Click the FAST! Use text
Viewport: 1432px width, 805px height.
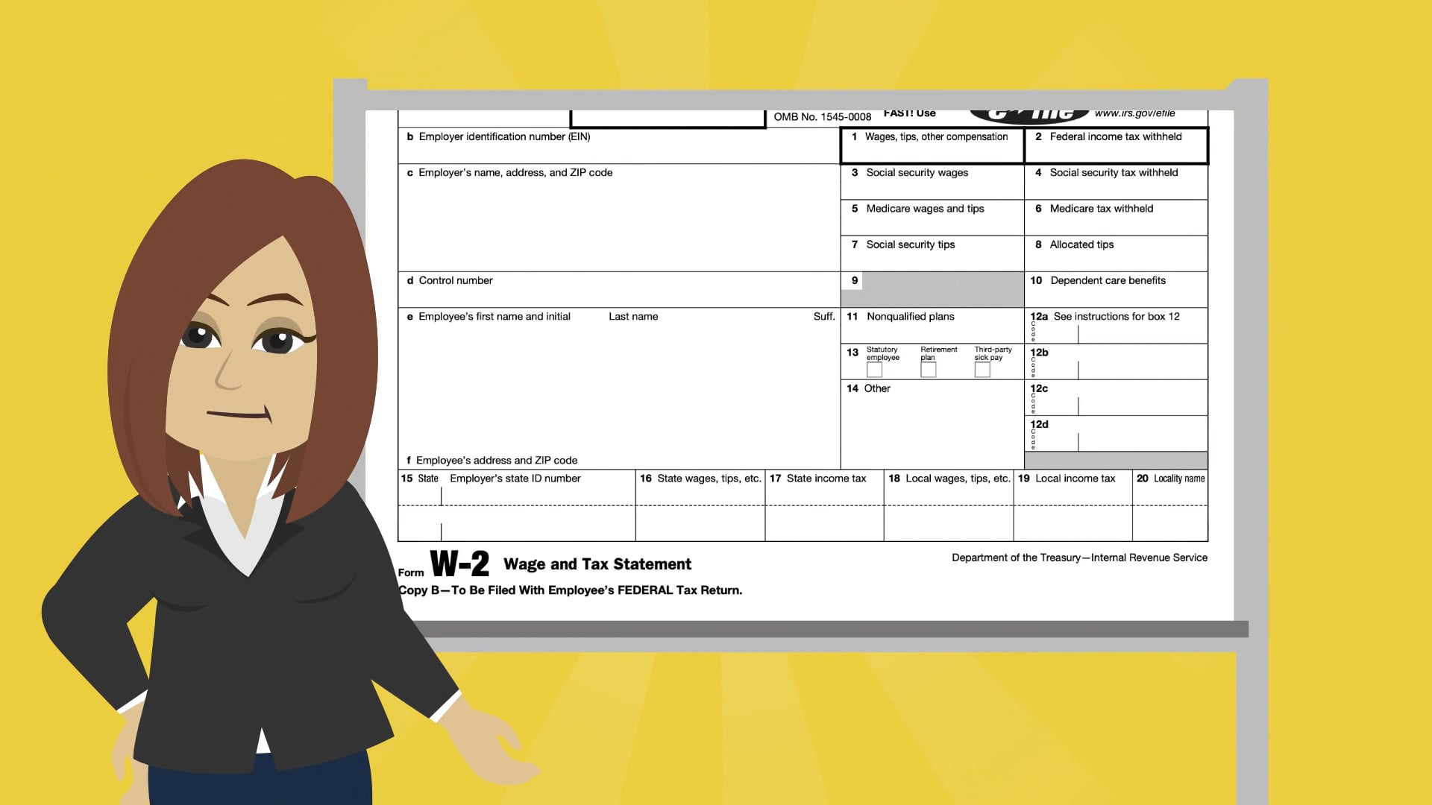click(x=908, y=113)
